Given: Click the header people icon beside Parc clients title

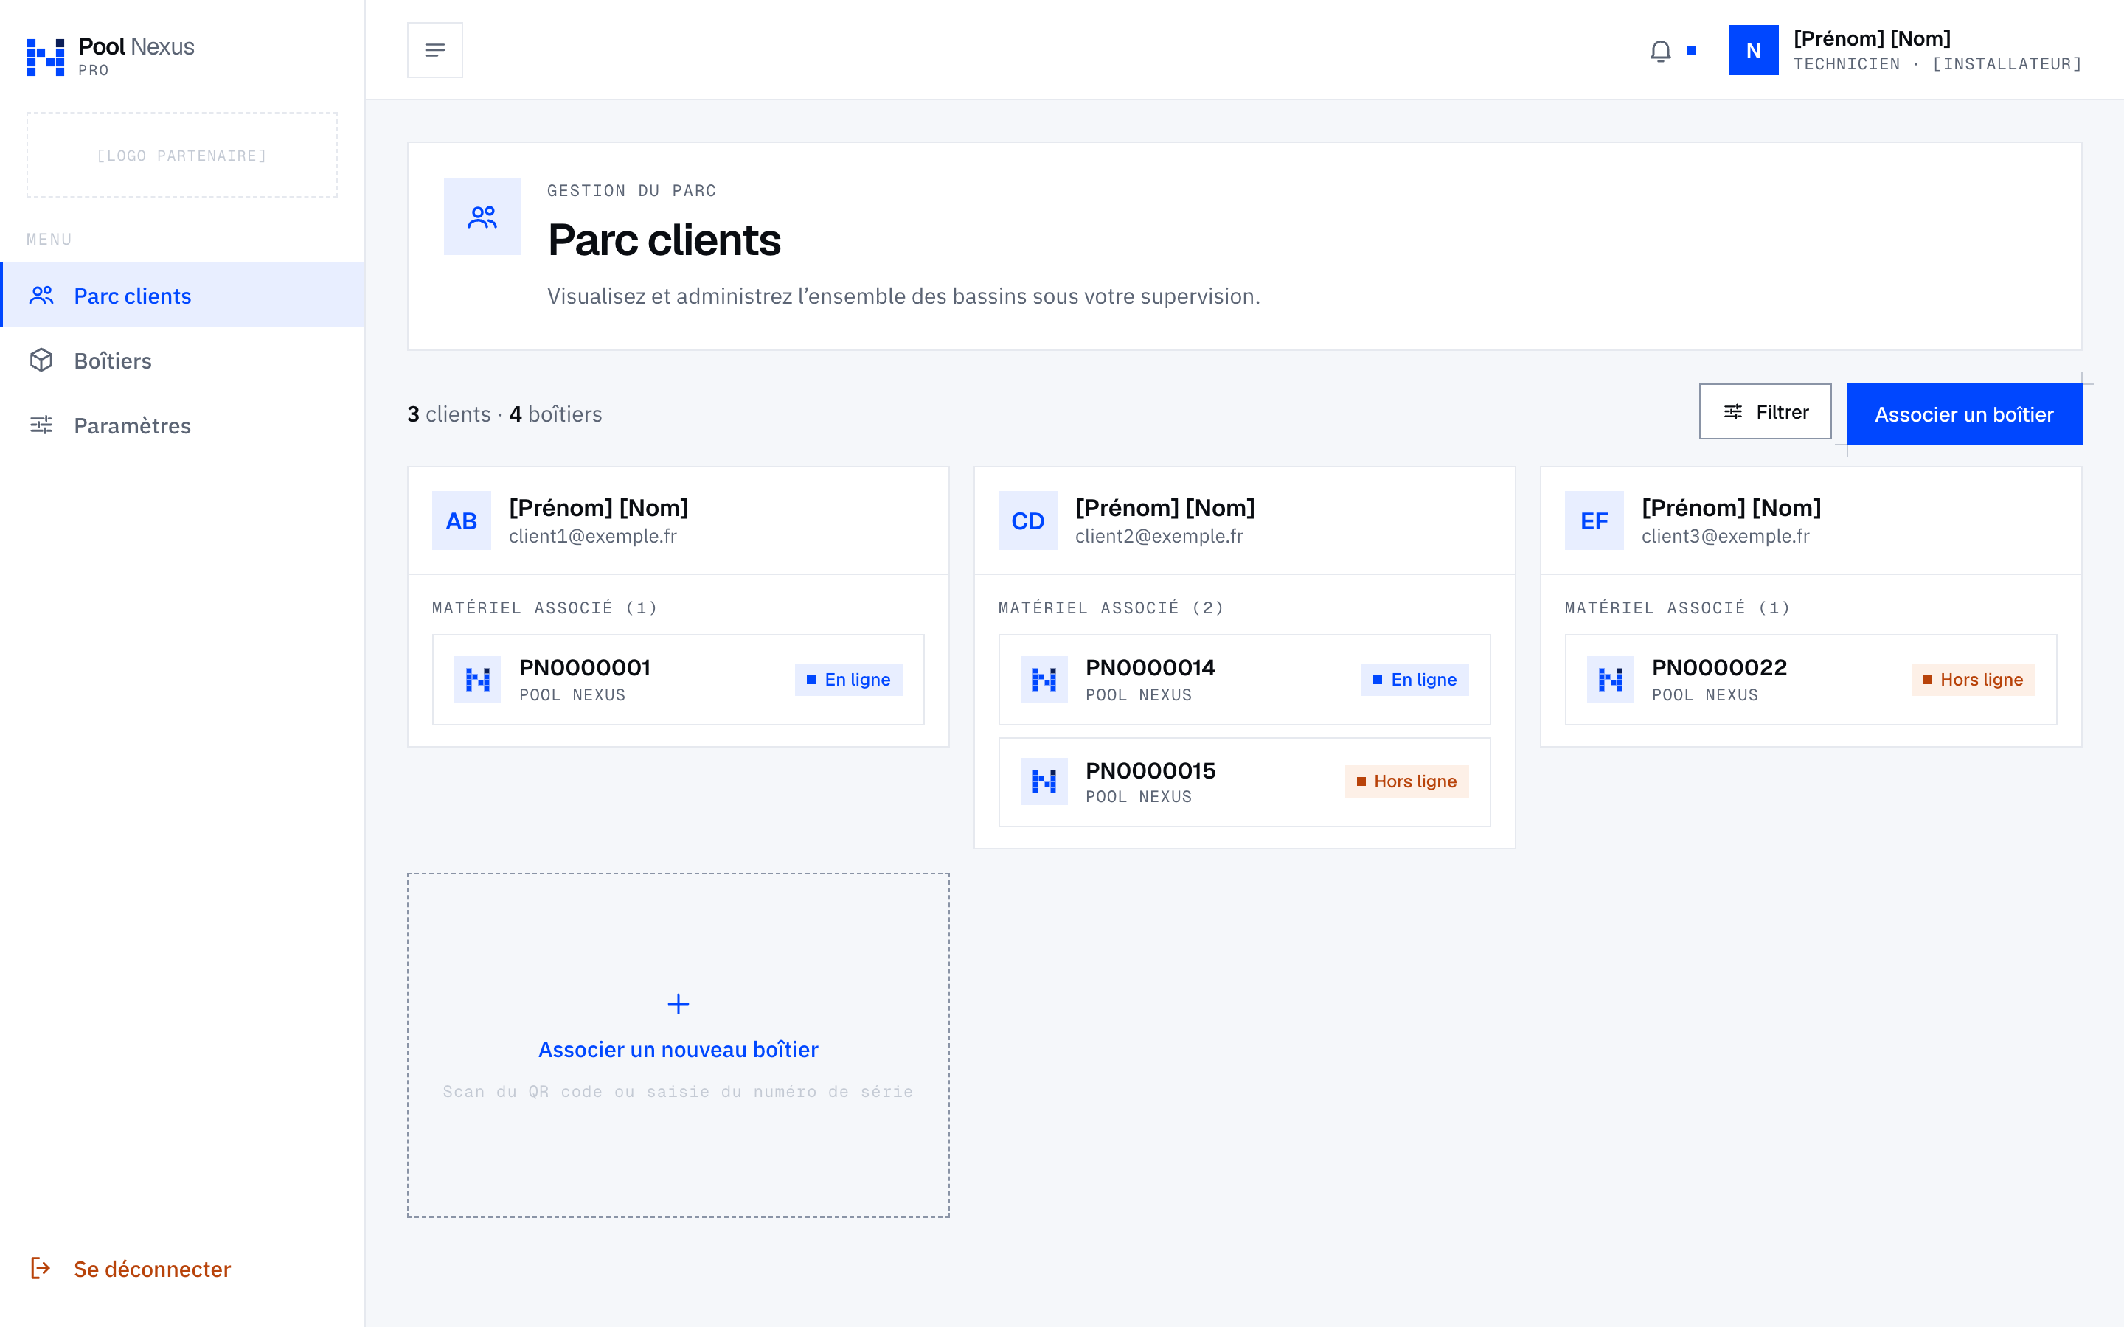Looking at the screenshot, I should tap(482, 217).
